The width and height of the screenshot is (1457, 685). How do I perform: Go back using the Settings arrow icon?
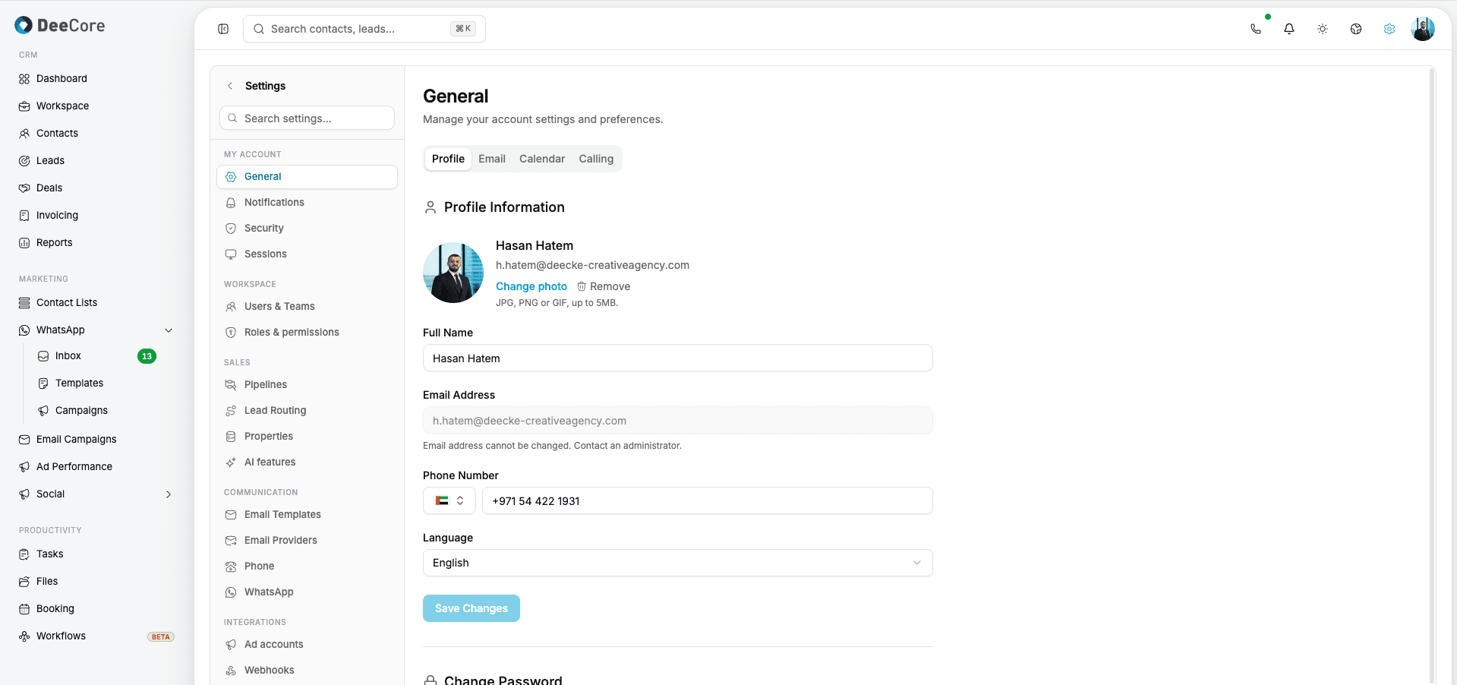pos(230,86)
